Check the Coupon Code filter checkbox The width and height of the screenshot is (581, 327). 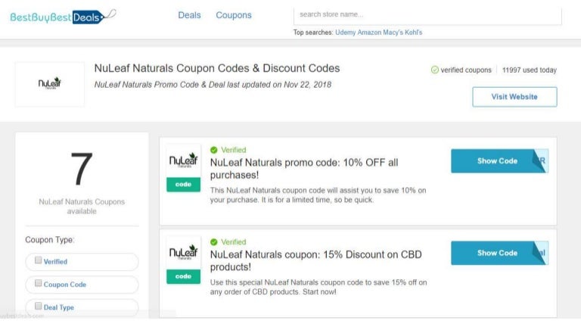(x=37, y=284)
